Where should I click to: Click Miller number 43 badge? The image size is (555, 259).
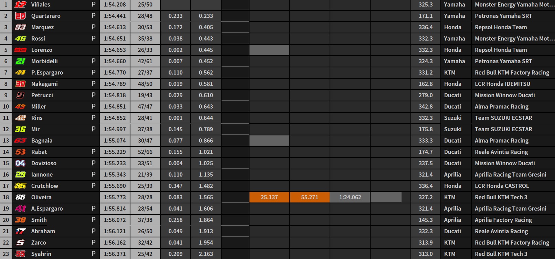[x=20, y=106]
